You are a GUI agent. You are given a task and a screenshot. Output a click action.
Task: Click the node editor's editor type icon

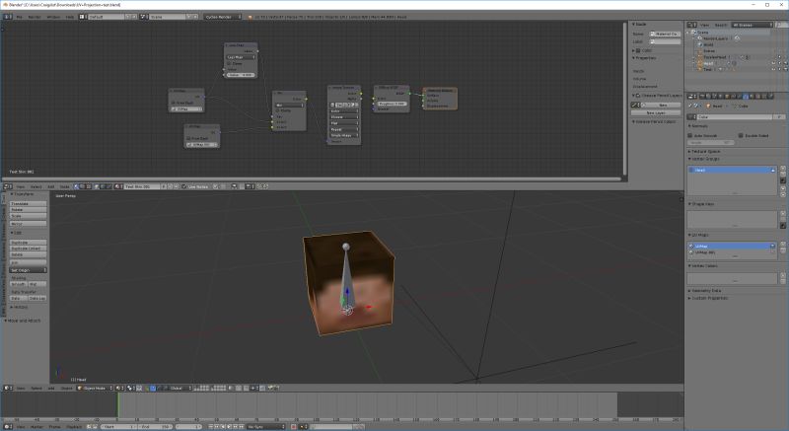pyautogui.click(x=8, y=186)
